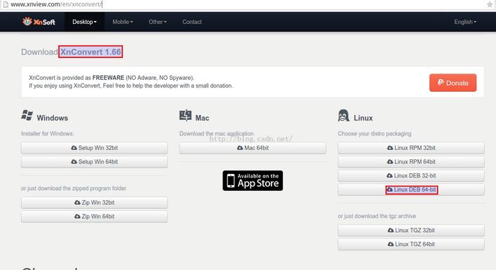Click 'Download the mac application' text
Image resolution: width=496 pixels, height=270 pixels.
click(216, 134)
